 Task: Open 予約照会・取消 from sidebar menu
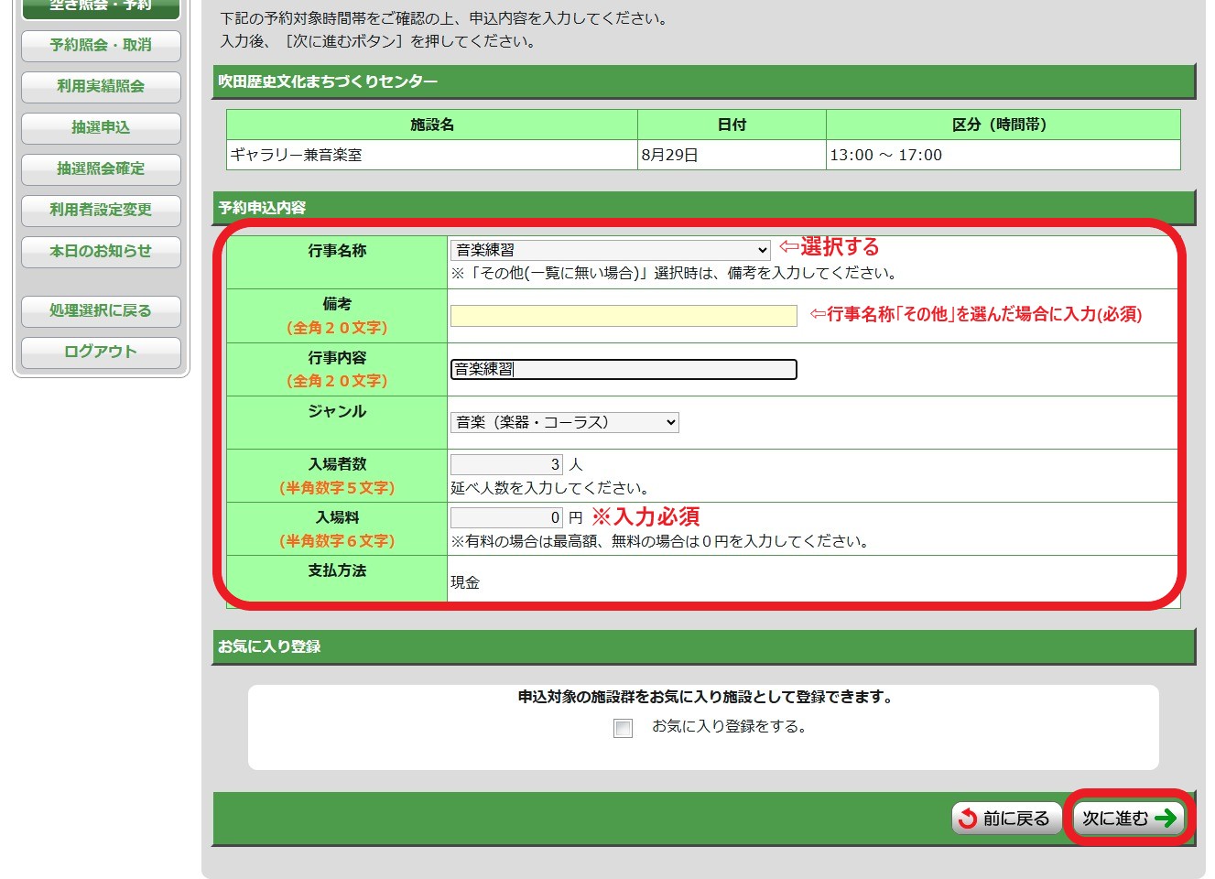pos(101,45)
